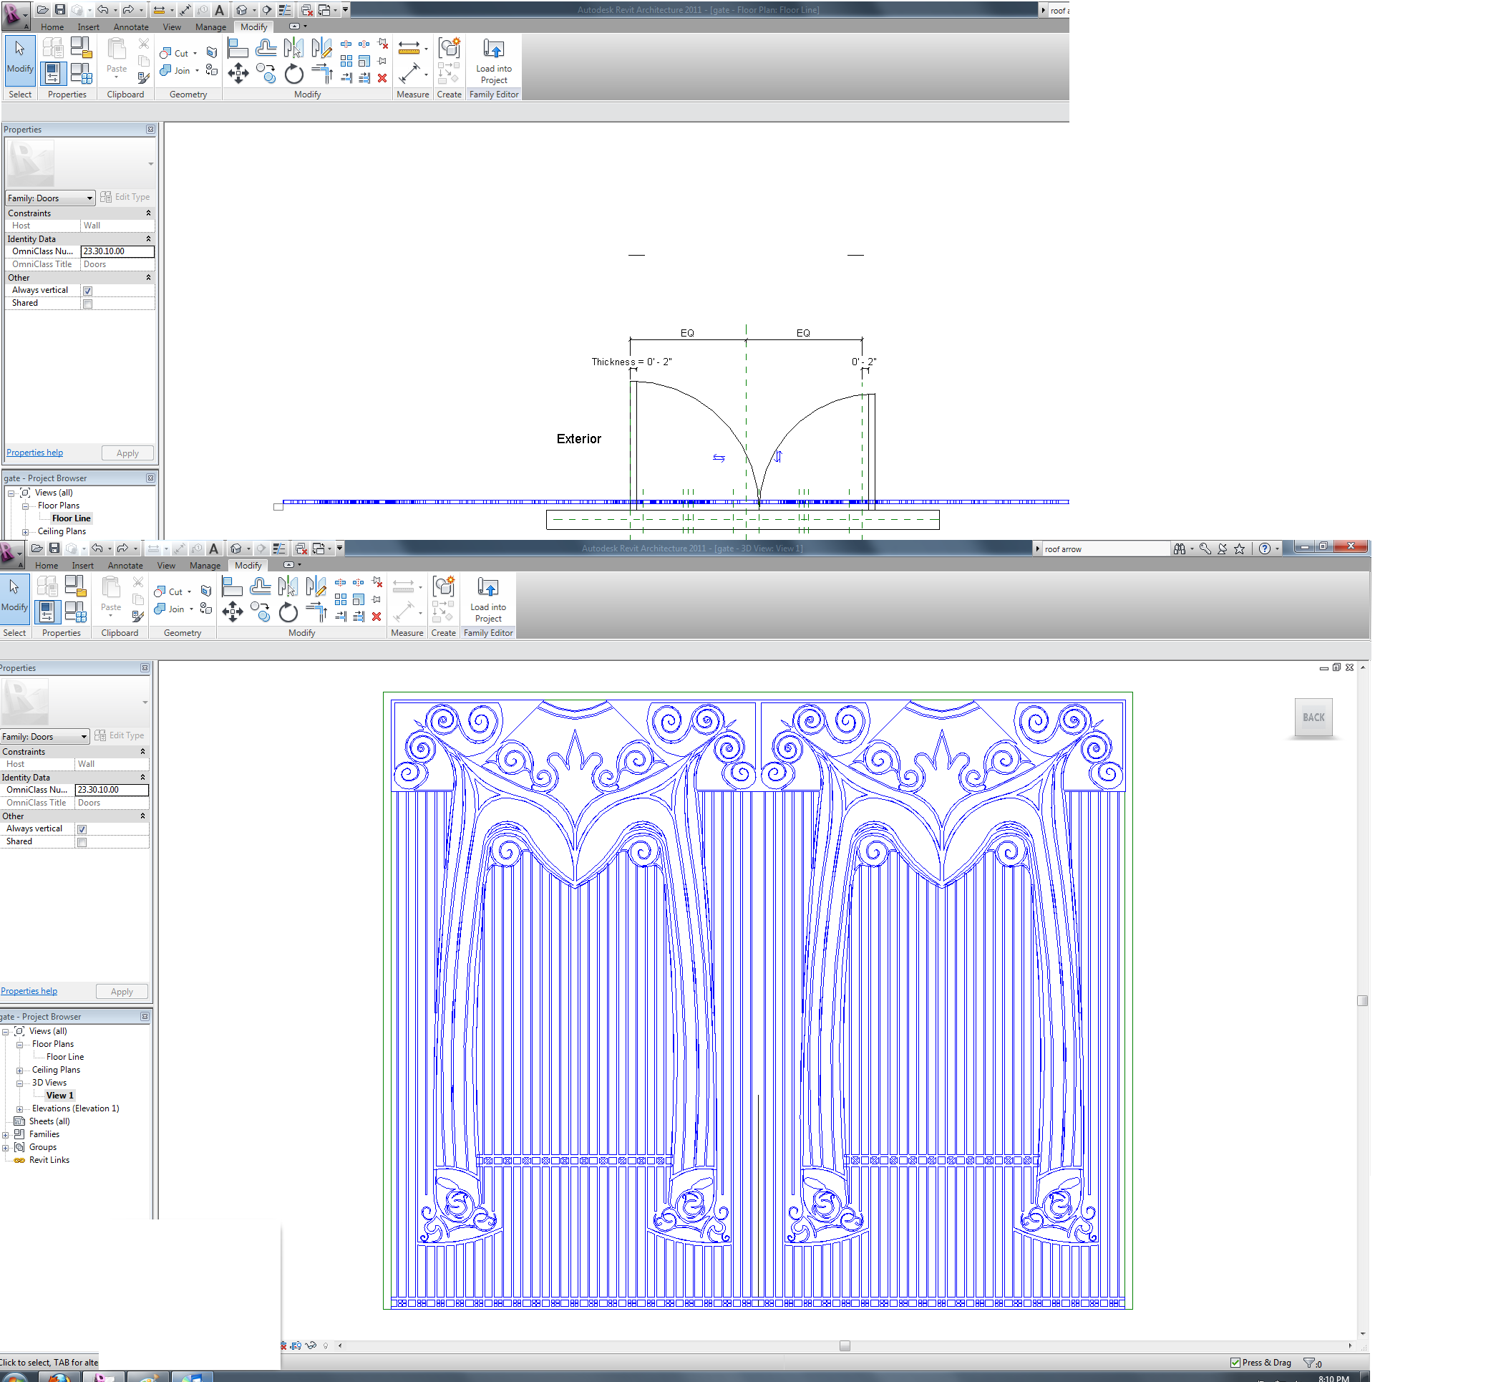Expand the Families node in lower Project Browser

tap(6, 1134)
